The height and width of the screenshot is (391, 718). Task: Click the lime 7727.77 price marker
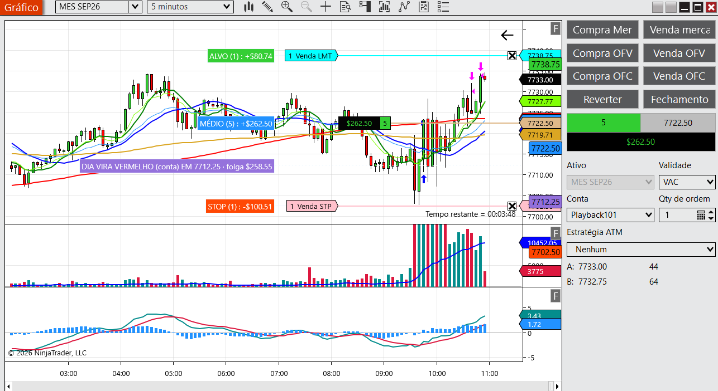539,101
